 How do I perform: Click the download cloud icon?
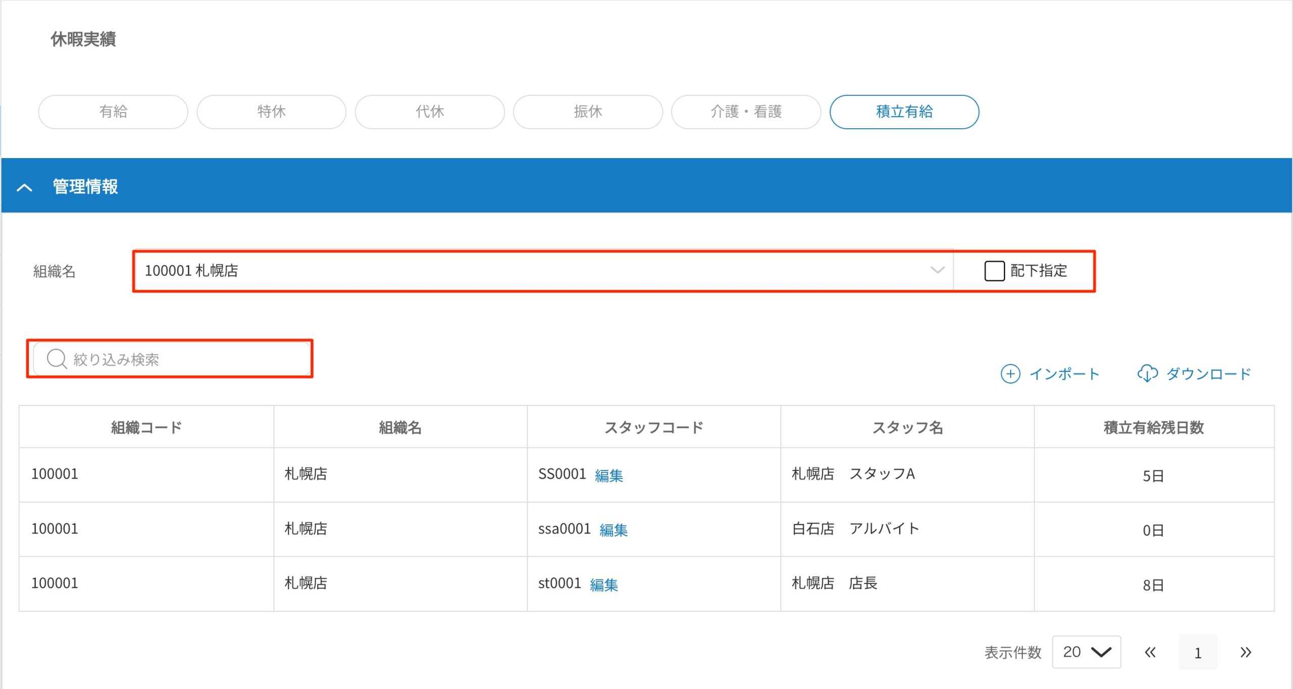[1148, 374]
